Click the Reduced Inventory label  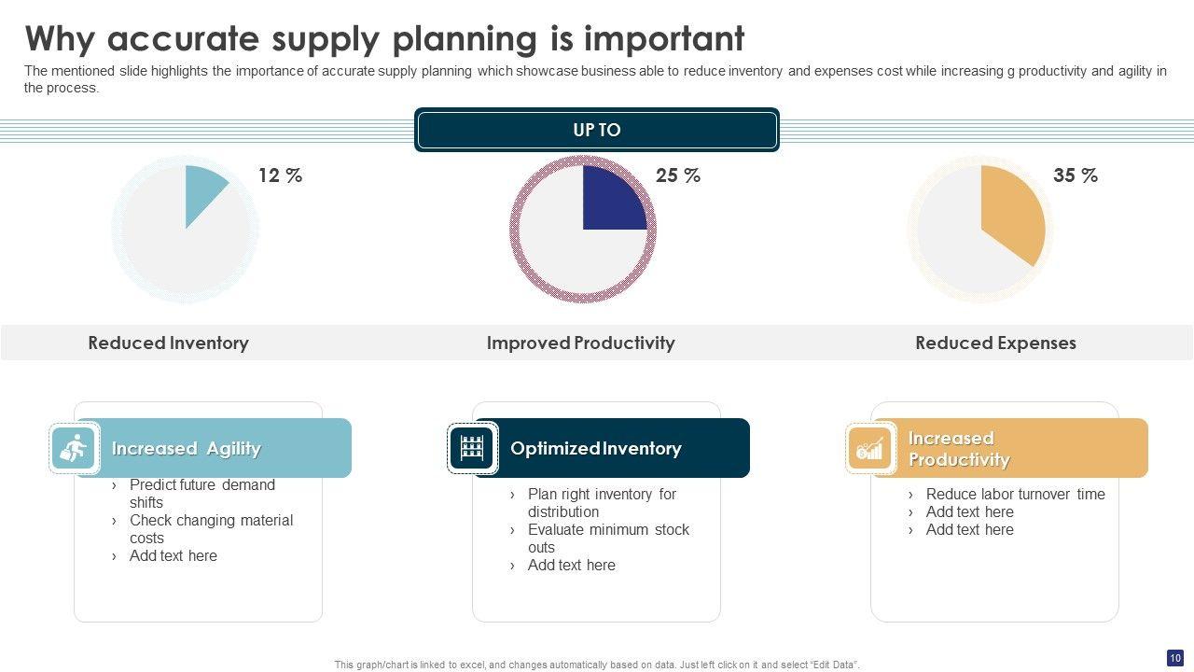coord(168,343)
